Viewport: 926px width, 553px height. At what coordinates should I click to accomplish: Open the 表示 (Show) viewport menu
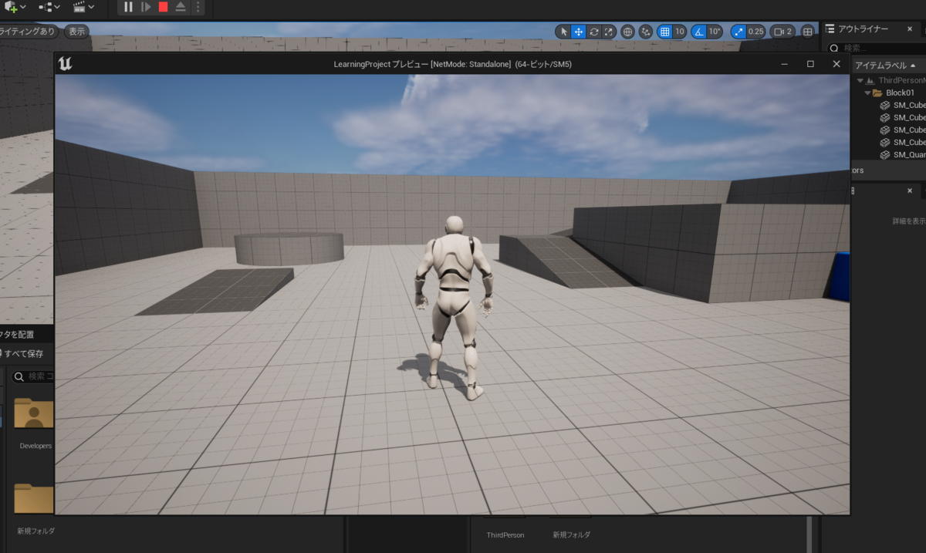click(x=76, y=32)
